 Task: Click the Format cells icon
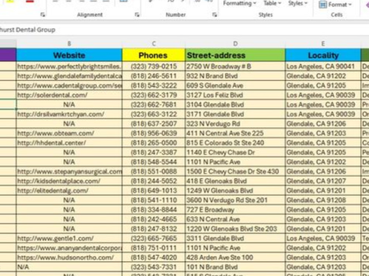coord(323,4)
